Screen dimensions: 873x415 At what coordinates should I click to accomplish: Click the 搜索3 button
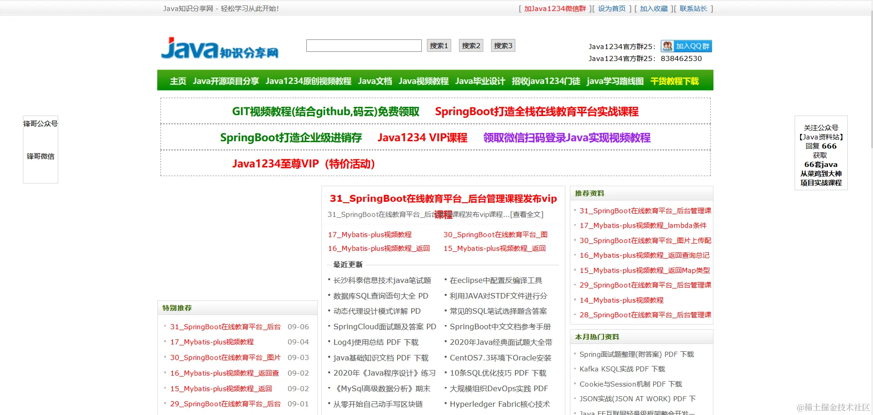(x=503, y=45)
